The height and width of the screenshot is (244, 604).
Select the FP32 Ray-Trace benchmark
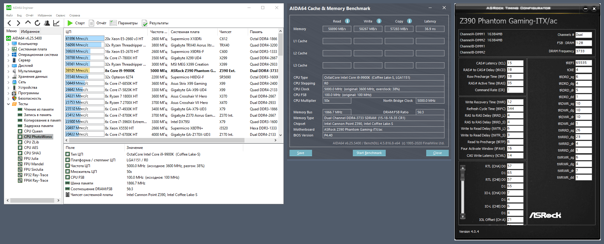(x=36, y=175)
